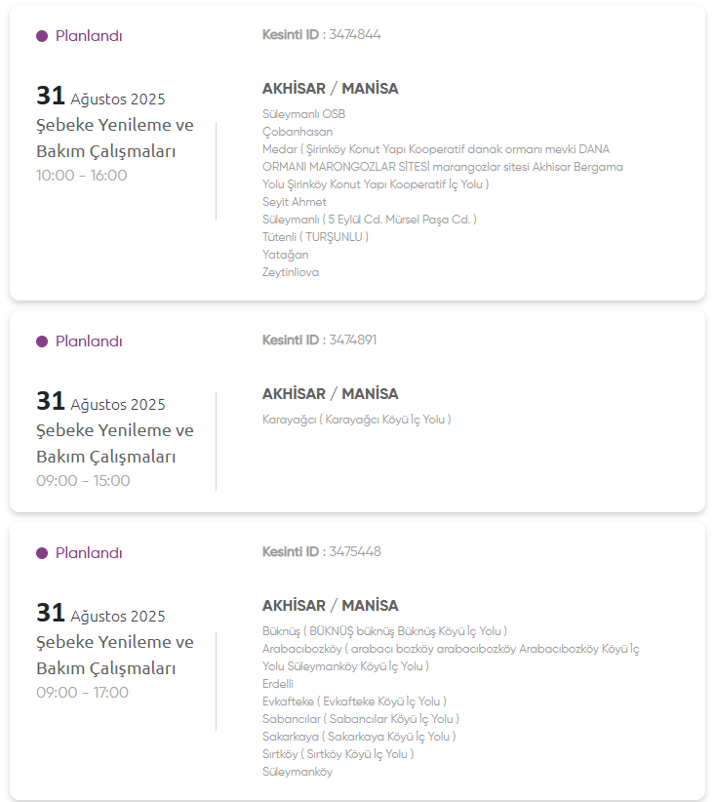
Task: Open the Süleymanlı OSB location entry
Action: (303, 114)
